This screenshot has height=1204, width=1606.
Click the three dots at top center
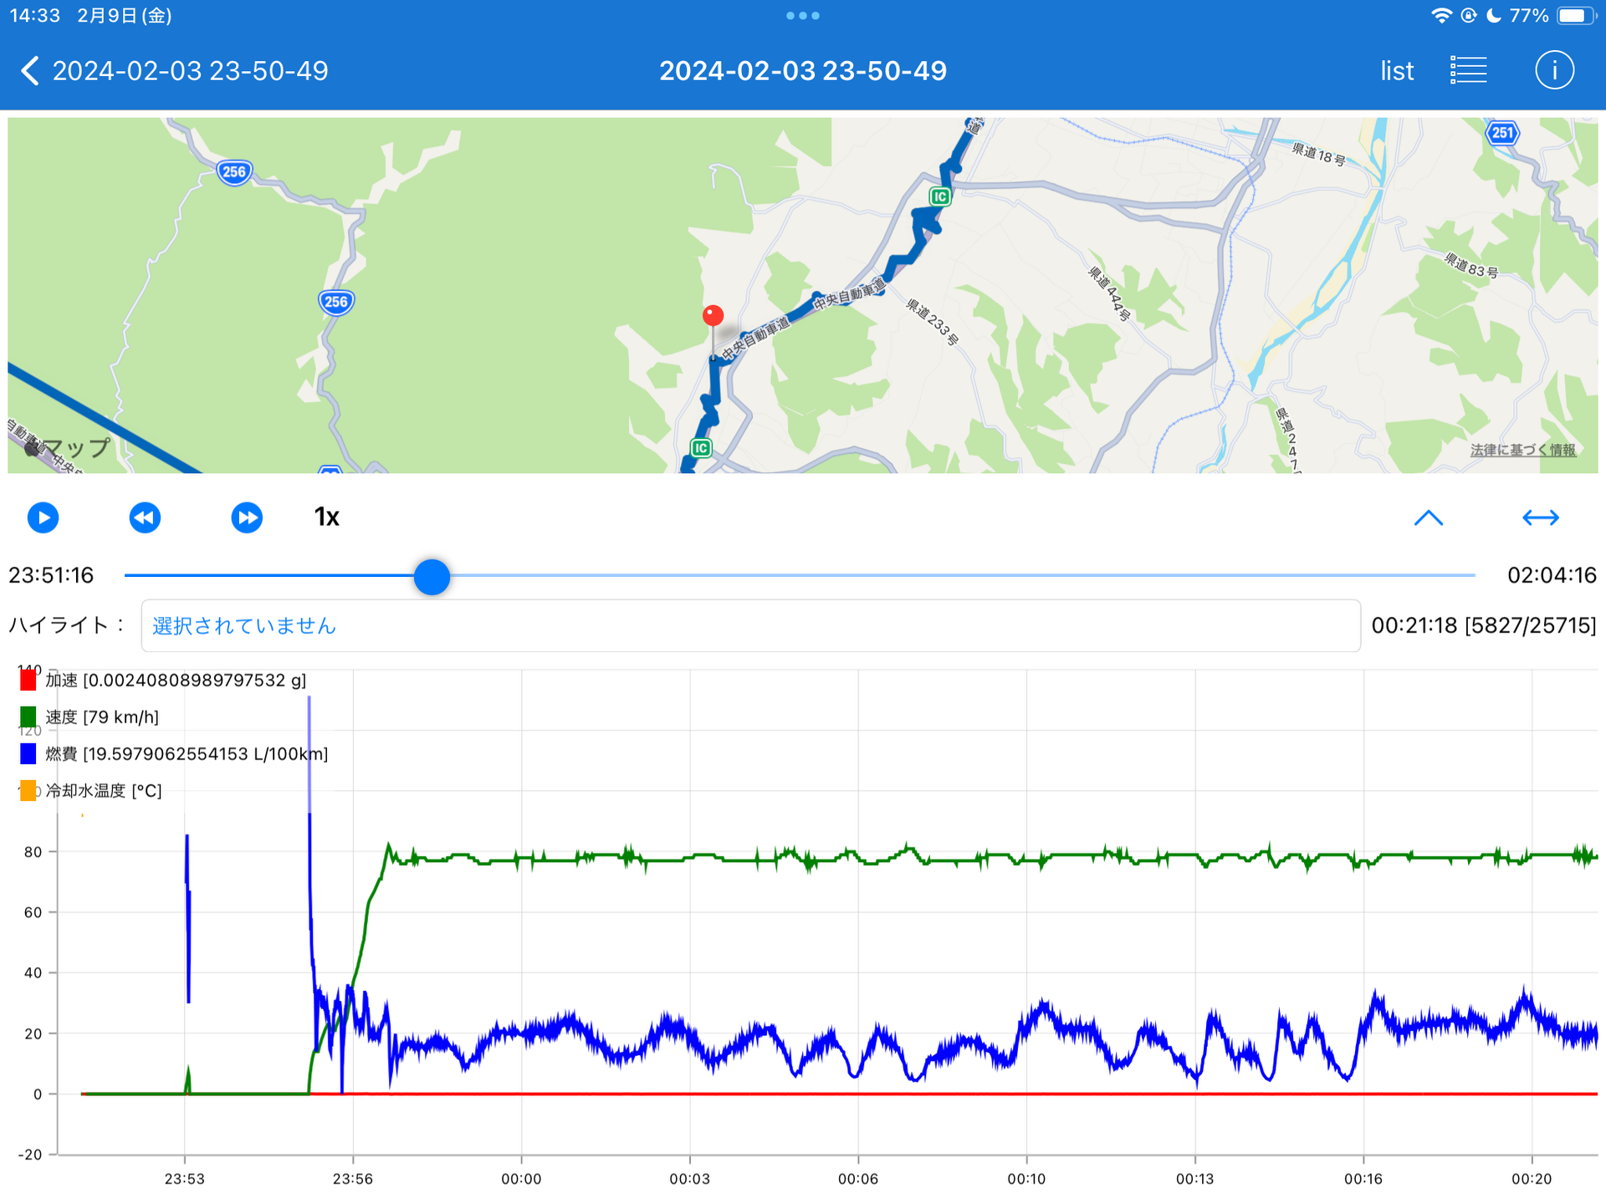[802, 16]
